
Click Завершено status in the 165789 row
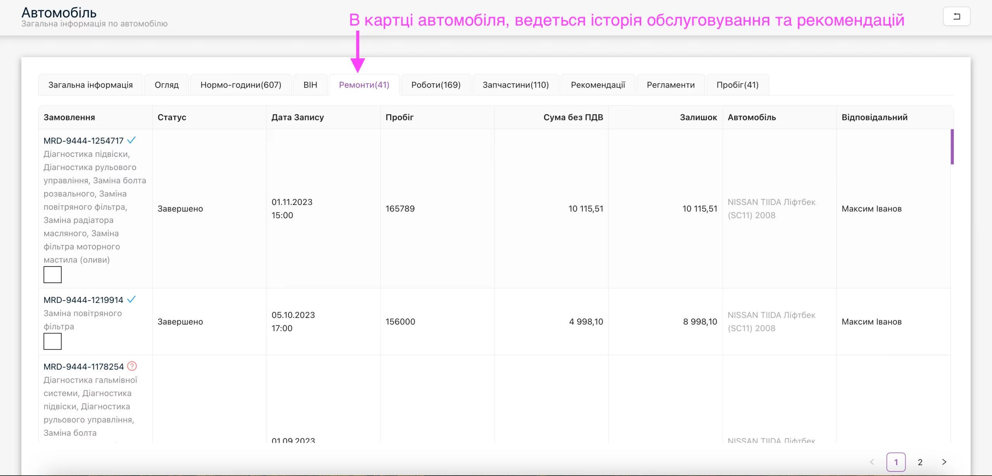[x=180, y=208]
